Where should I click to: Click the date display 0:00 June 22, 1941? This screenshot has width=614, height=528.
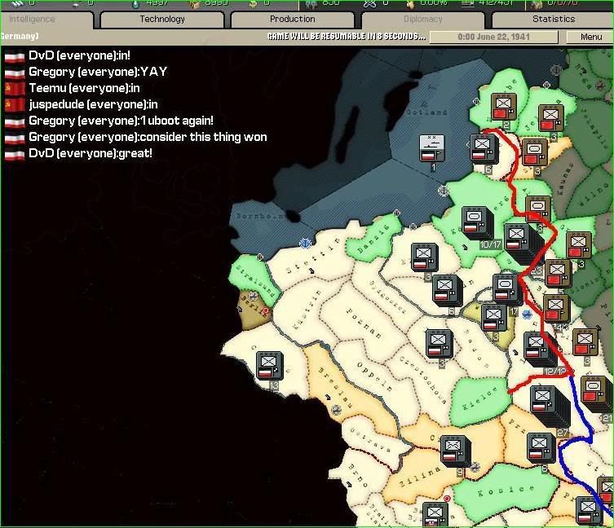[x=493, y=37]
